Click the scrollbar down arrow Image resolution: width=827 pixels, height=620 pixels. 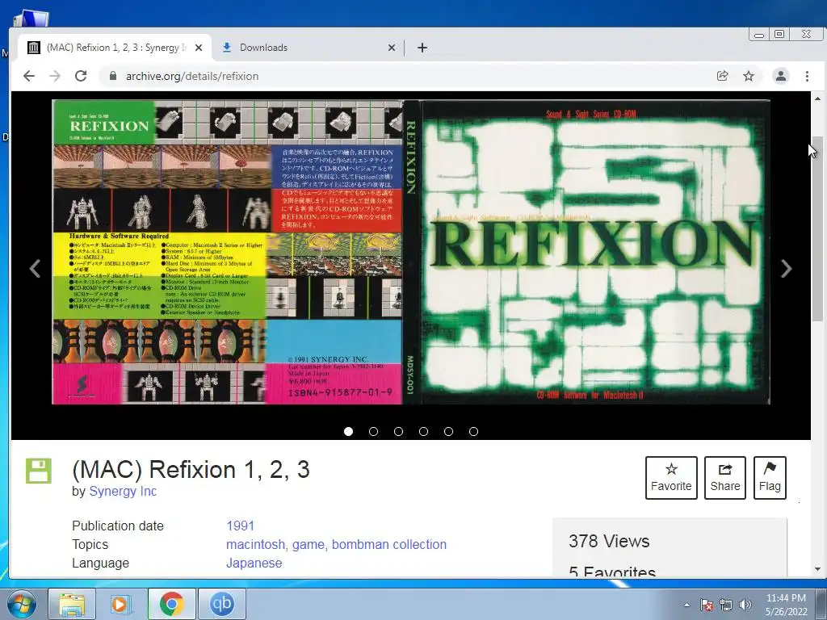point(817,569)
